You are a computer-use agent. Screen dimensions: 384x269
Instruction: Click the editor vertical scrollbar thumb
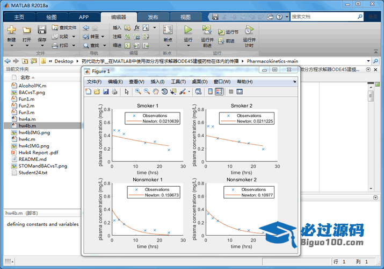(x=371, y=96)
